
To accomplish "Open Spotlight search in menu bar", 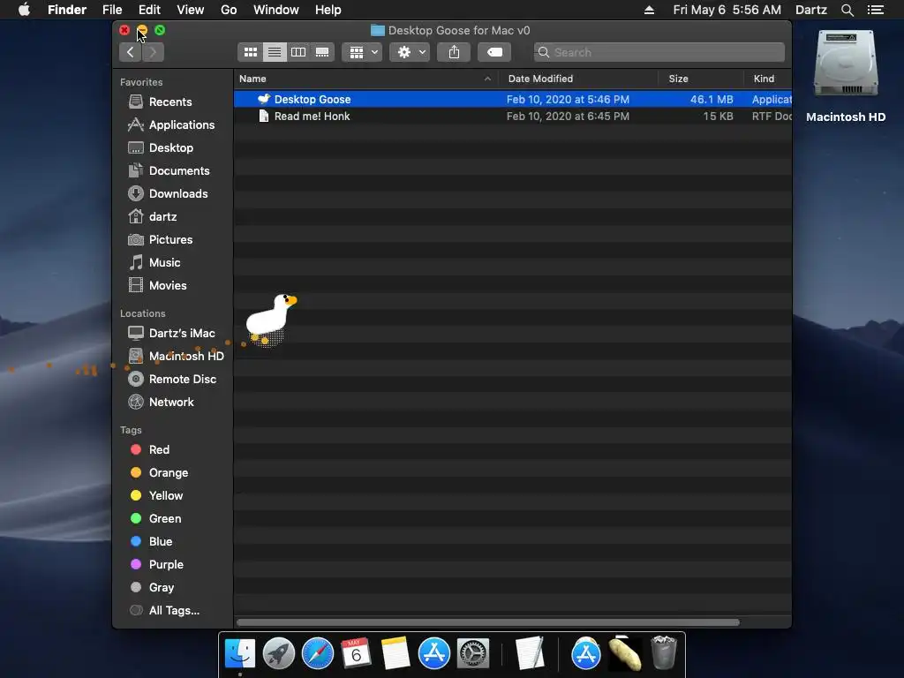I will pyautogui.click(x=847, y=10).
